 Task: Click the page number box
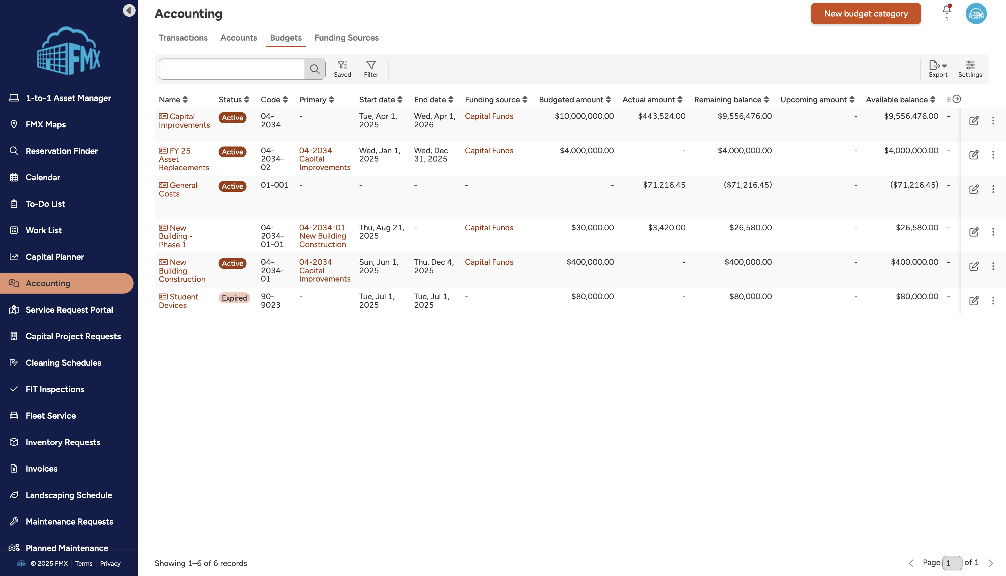coord(952,562)
